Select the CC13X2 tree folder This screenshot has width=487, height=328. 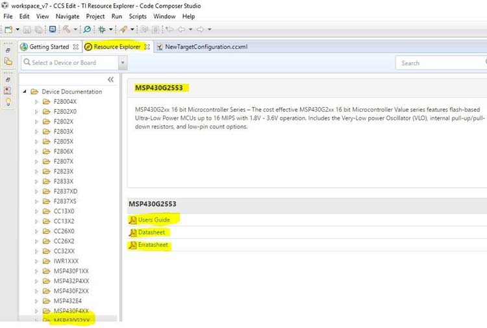coord(64,221)
